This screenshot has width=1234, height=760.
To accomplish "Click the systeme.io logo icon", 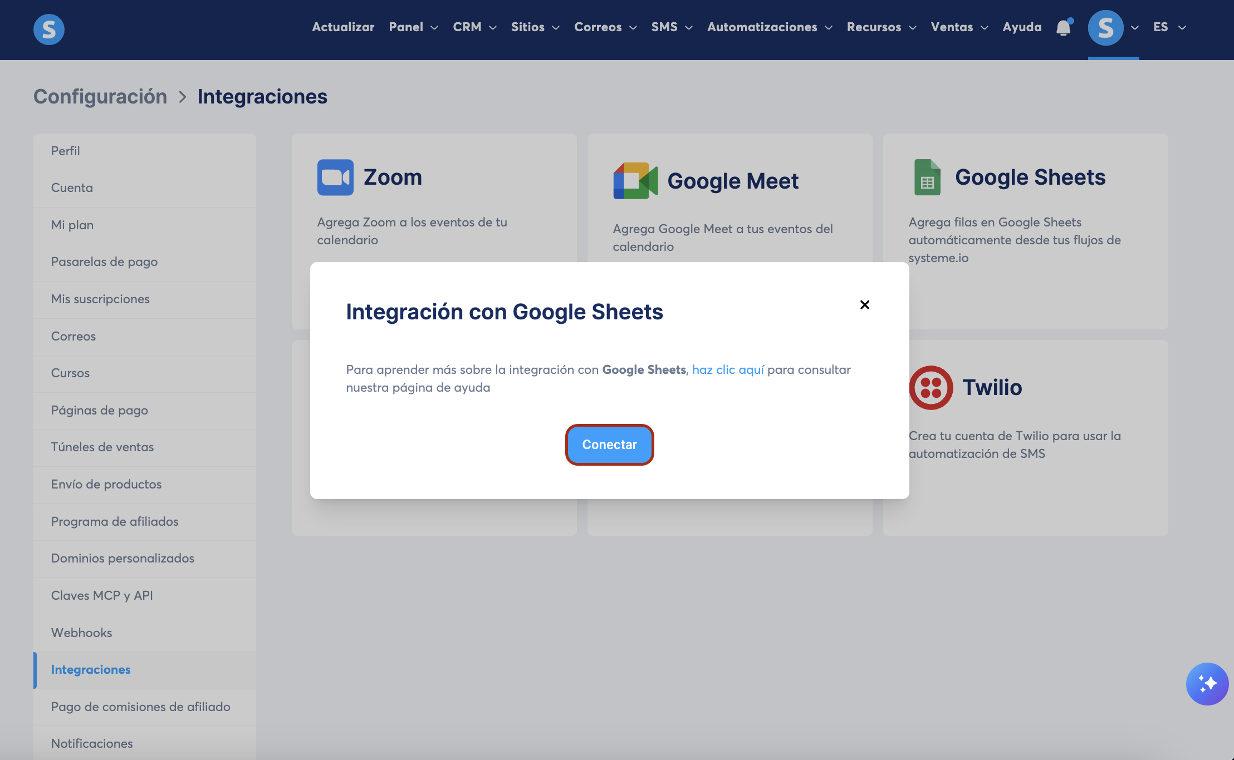I will tap(49, 29).
